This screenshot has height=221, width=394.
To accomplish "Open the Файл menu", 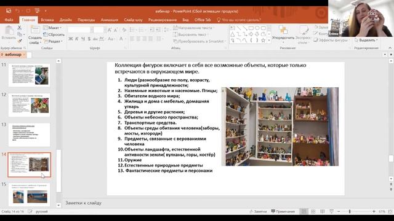I will [9, 20].
